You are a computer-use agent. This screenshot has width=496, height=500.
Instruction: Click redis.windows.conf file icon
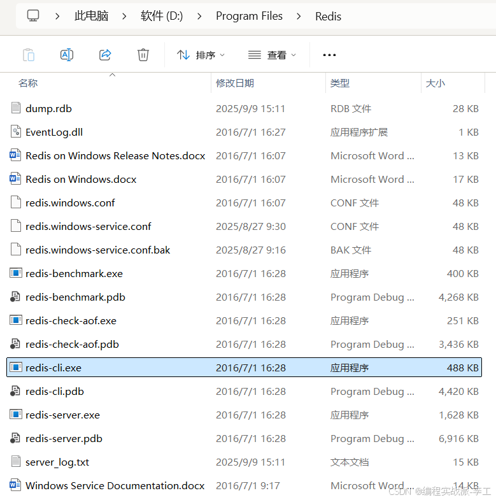click(16, 202)
